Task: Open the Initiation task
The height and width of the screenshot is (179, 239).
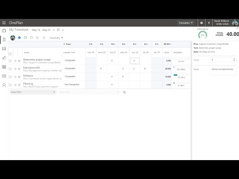Action: click(28, 76)
